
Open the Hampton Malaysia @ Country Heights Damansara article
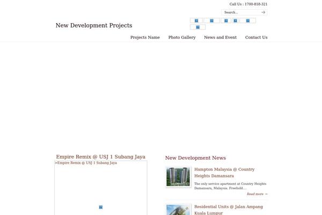[224, 173]
